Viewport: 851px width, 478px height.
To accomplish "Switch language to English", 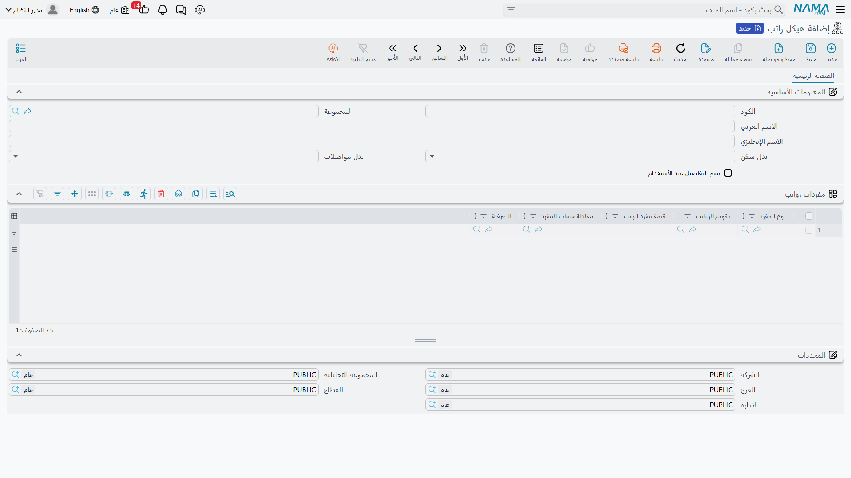I will click(x=84, y=10).
